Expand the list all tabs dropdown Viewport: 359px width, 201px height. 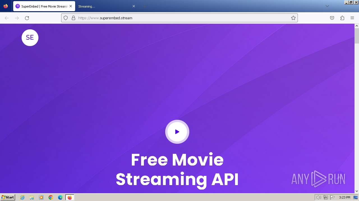click(x=327, y=6)
